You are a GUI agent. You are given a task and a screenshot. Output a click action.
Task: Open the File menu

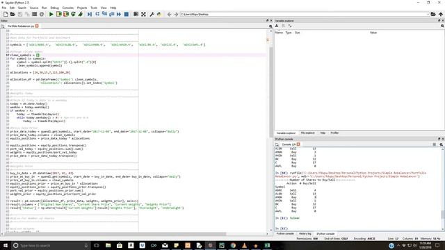coord(3,8)
